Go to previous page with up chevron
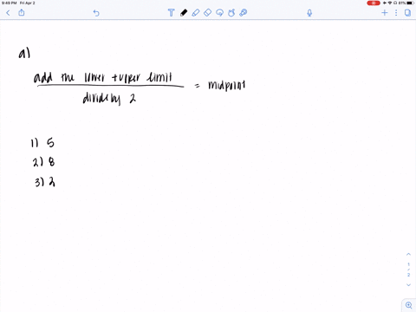The image size is (416, 312). point(408,254)
